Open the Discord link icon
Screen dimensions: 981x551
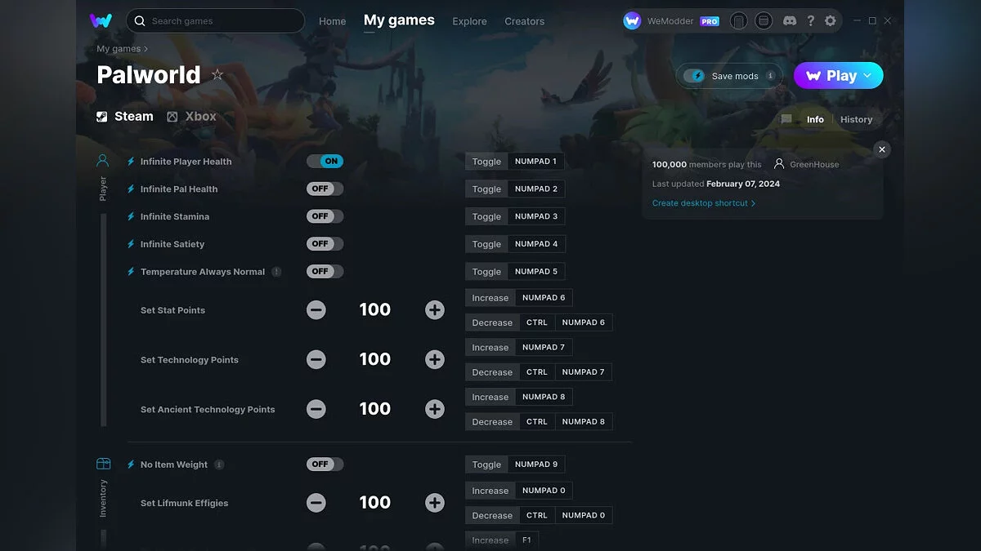(790, 21)
